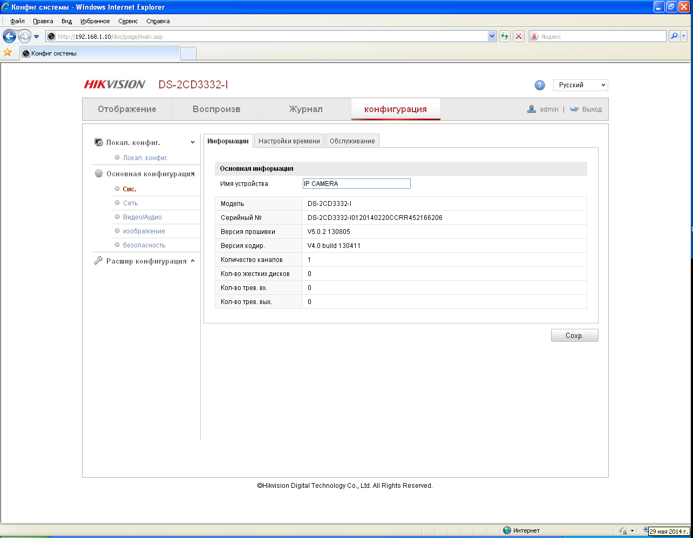
Task: Switch to the Информации tab
Action: tap(228, 141)
